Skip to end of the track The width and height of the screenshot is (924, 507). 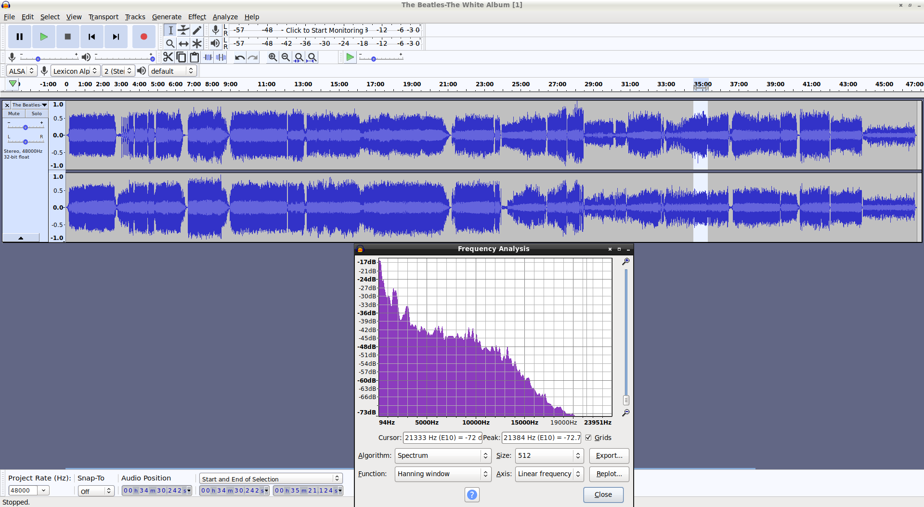click(116, 37)
